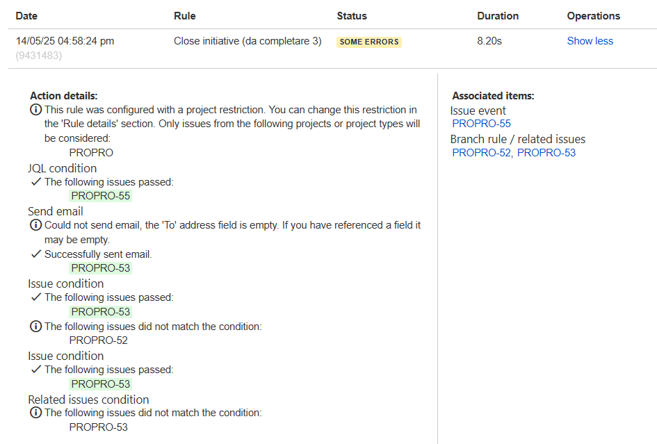Click the info icon beside project restriction message

tap(35, 110)
